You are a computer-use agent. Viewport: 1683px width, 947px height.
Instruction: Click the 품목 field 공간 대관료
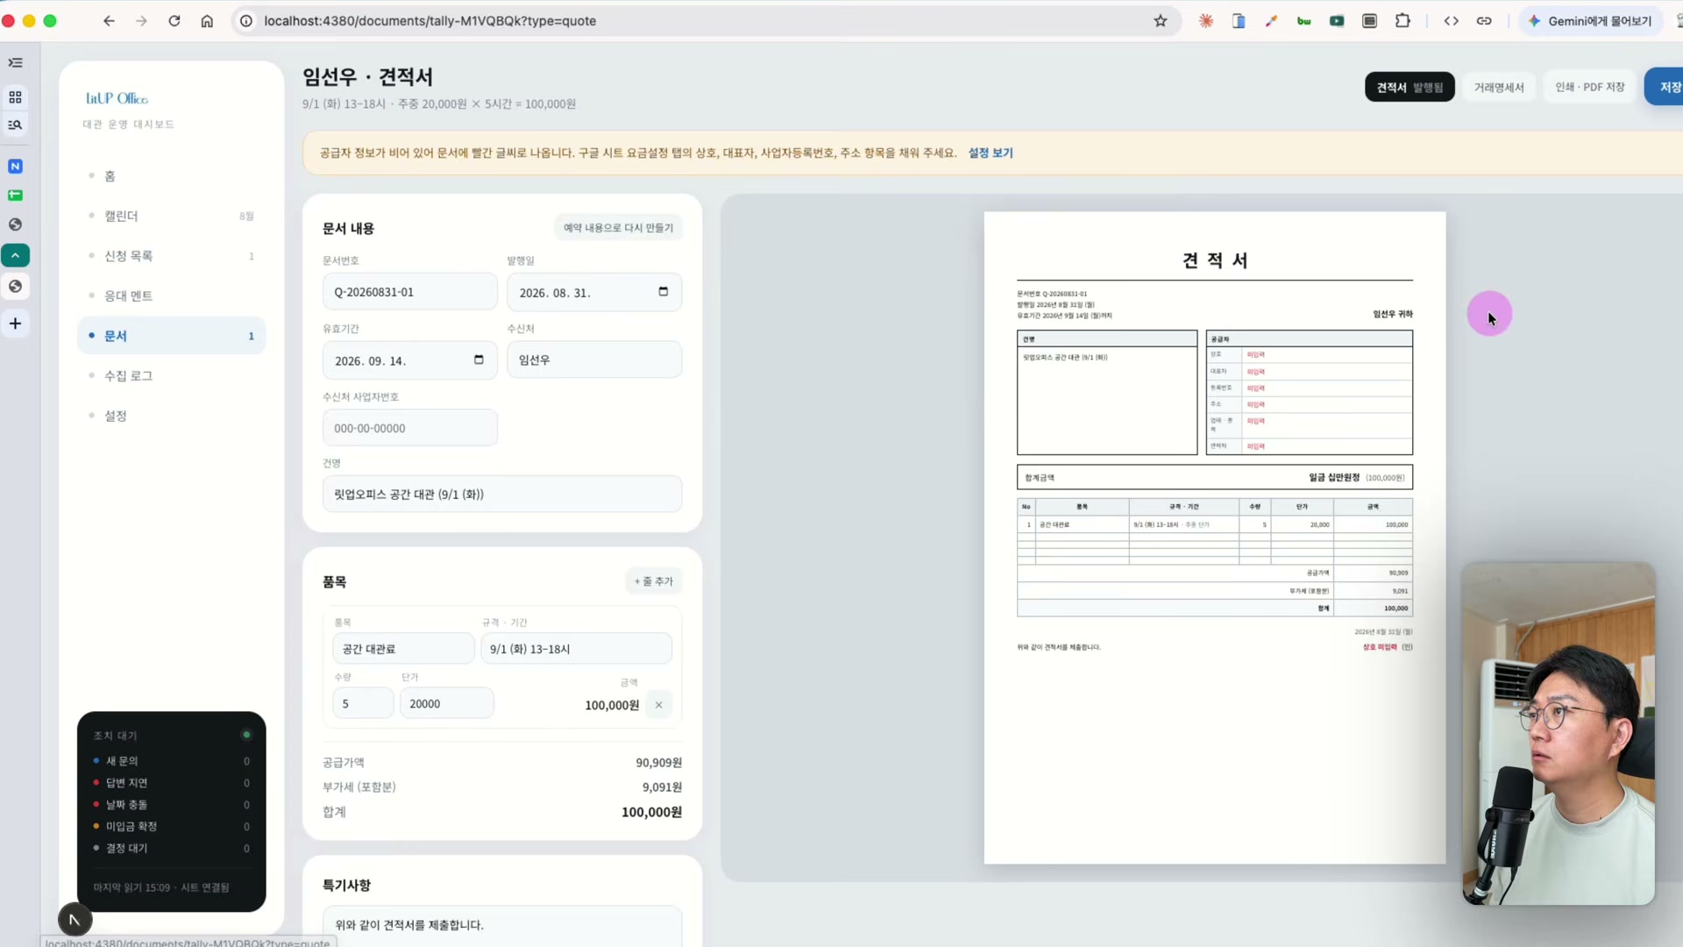point(403,649)
